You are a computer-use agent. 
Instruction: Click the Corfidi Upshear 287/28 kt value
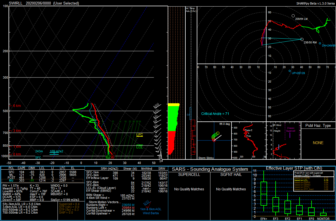coord(128,214)
